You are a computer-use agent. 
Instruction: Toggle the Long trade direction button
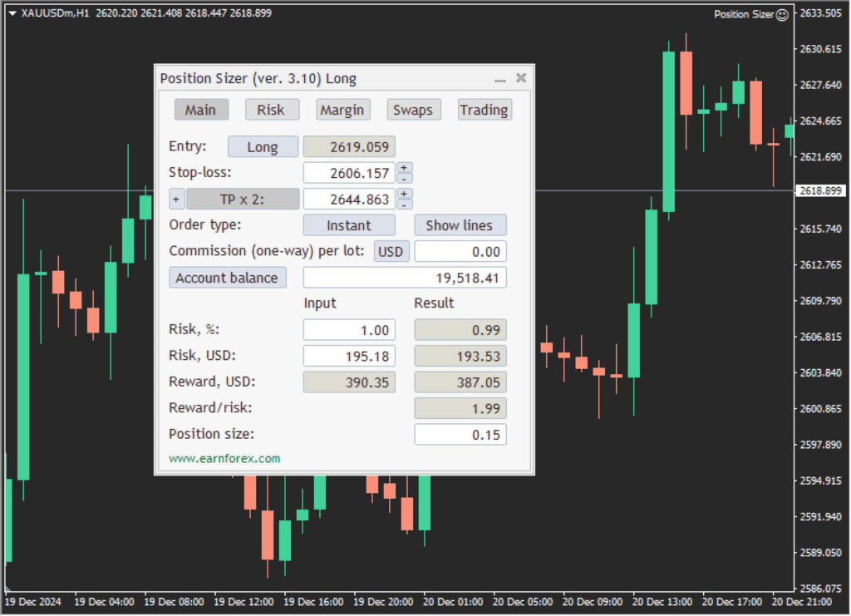click(263, 147)
